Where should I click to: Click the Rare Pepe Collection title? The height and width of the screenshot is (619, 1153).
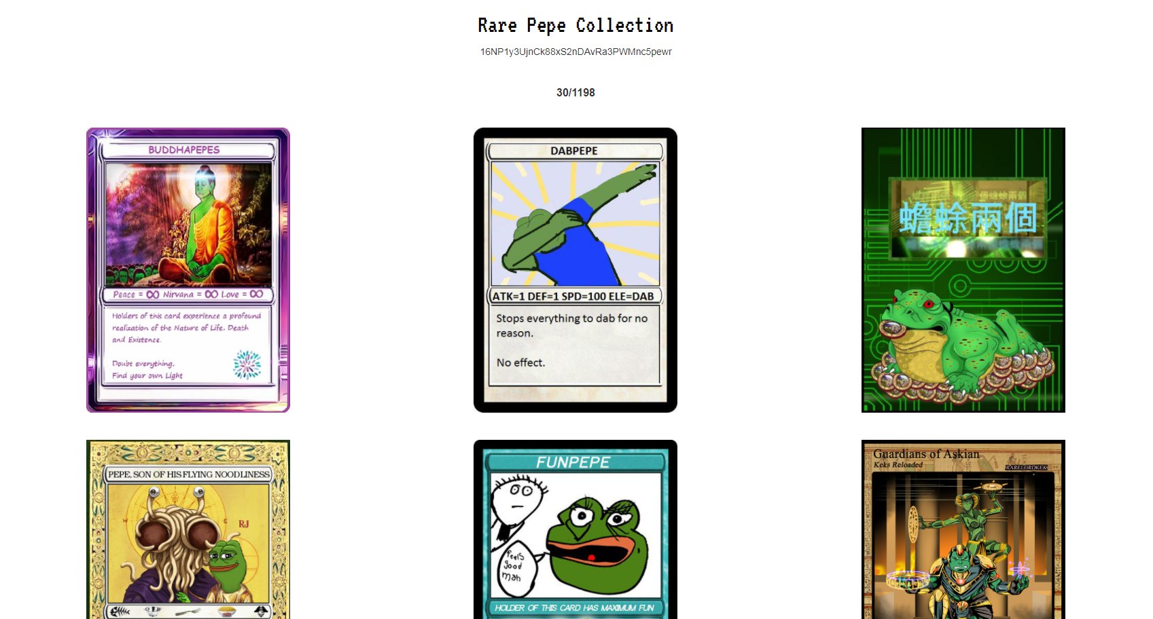[575, 26]
